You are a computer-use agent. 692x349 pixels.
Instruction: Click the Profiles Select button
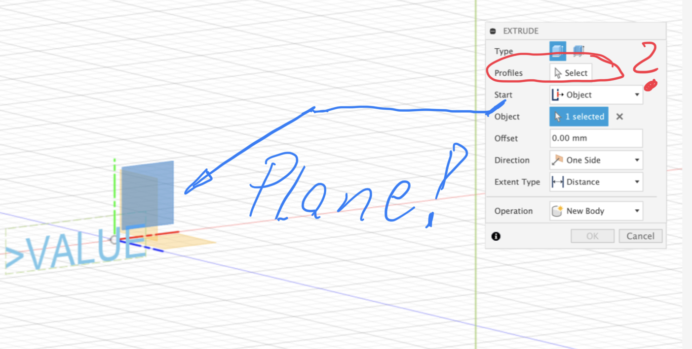click(x=571, y=72)
